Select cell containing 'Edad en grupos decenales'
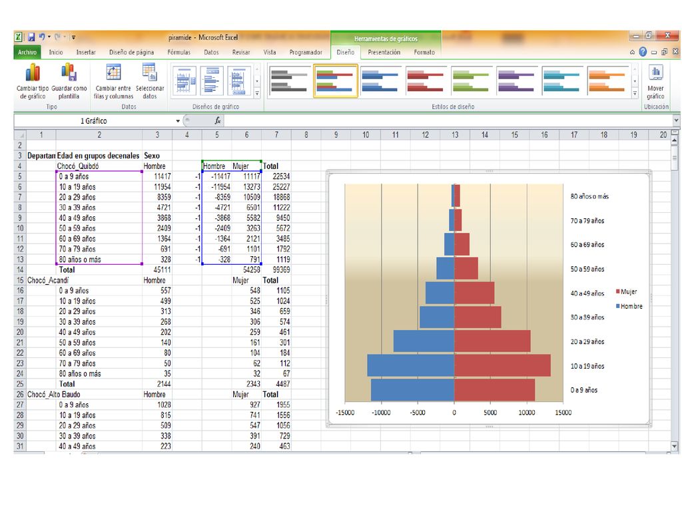Image resolution: width=682 pixels, height=511 pixels. pos(99,156)
